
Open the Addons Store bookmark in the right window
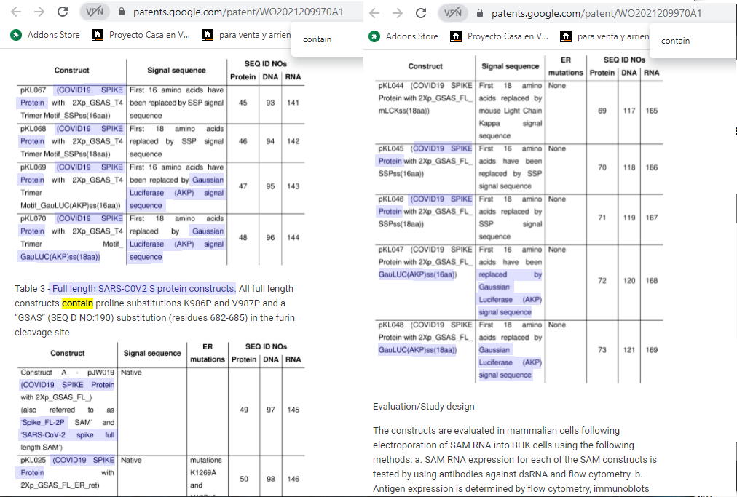[404, 36]
